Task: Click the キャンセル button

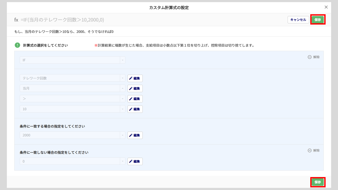Action: click(298, 20)
